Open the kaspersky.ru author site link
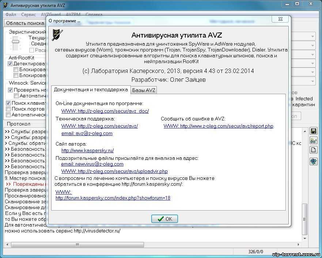This screenshot has height=258, width=322. click(87, 151)
